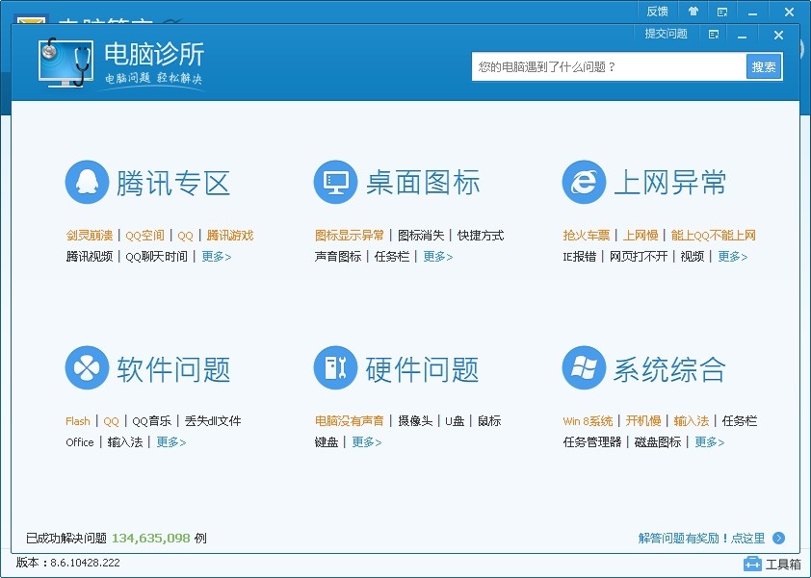Select the clover icon for 软件问题
The image size is (811, 578).
pos(87,368)
